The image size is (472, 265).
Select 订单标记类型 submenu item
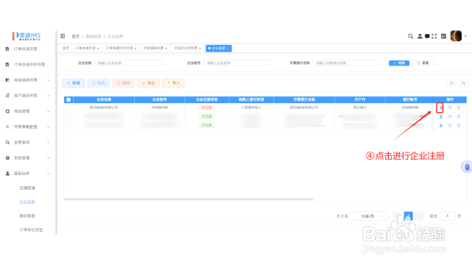tap(31, 230)
